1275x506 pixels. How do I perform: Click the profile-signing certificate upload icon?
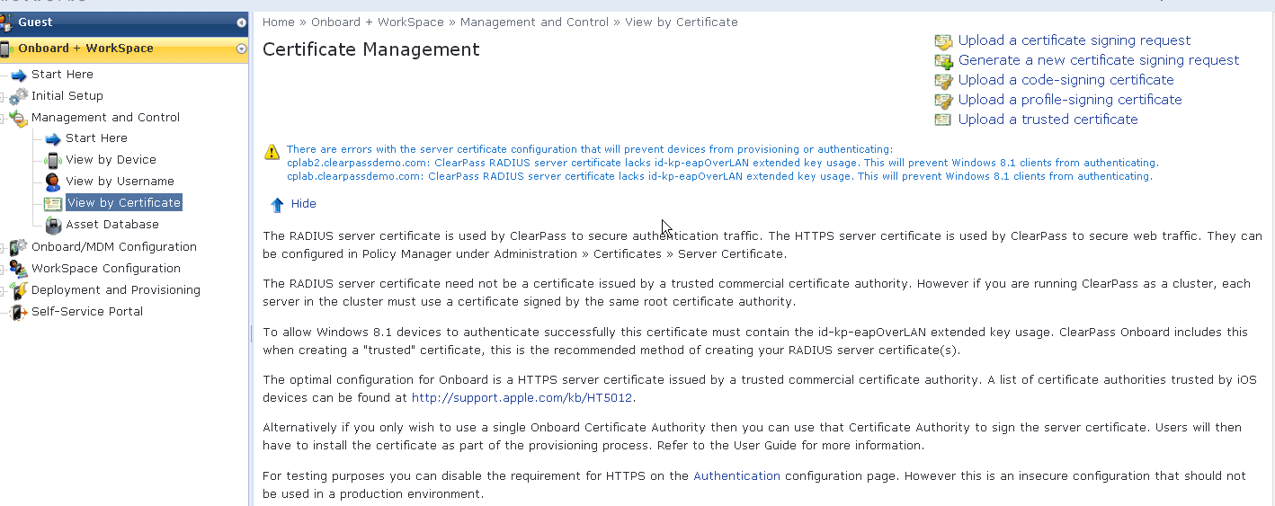(943, 101)
